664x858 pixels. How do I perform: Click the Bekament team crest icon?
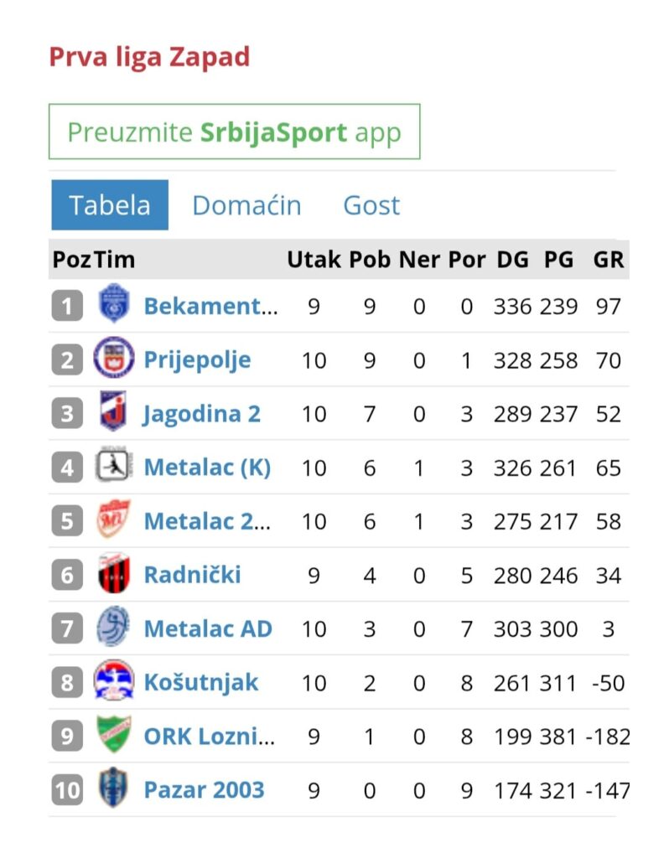113,304
